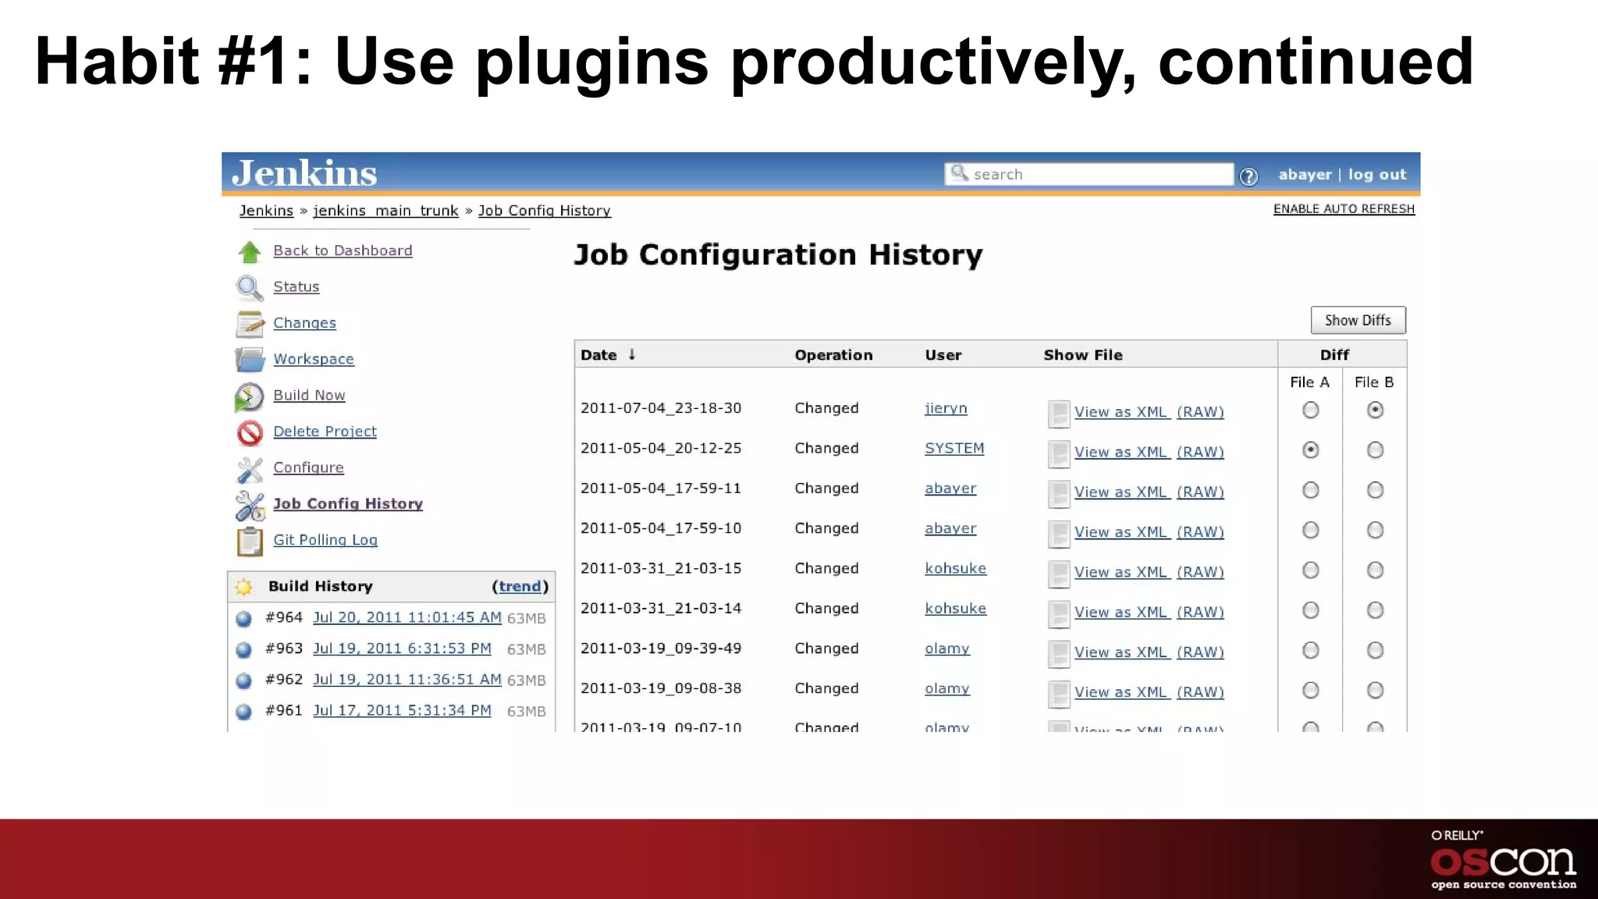1598x899 pixels.
Task: Open (RAW) link for 2011-07-04_23-18-30
Action: [x=1200, y=412]
